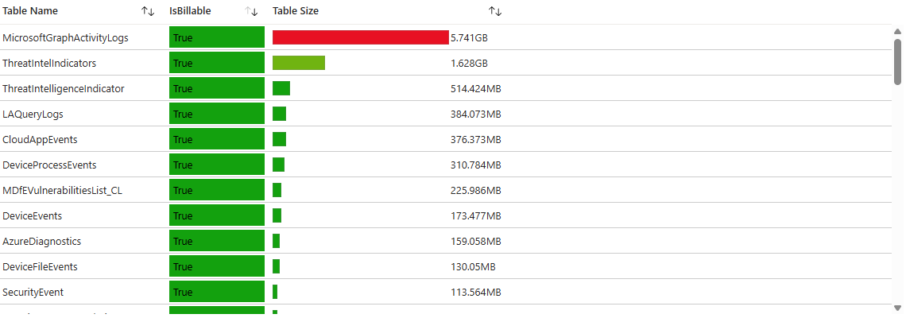The width and height of the screenshot is (906, 318).
Task: Click True billable cell for CloudAppEvents
Action: (216, 139)
